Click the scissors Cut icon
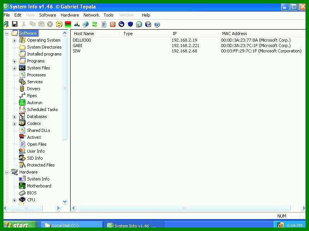 click(x=24, y=24)
